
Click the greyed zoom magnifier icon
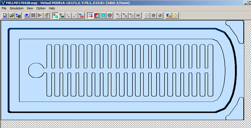click(125, 15)
